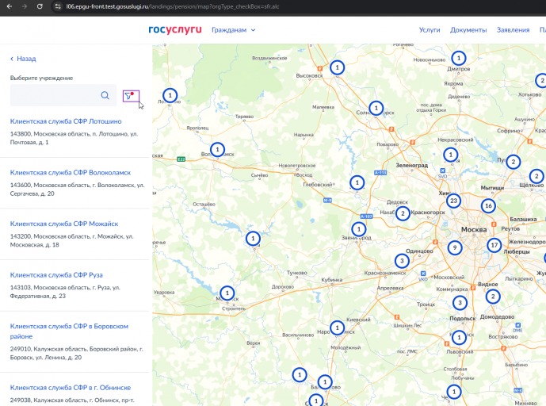Focus the Выберите учреждение search field
Image resolution: width=546 pixels, height=406 pixels.
coord(63,95)
